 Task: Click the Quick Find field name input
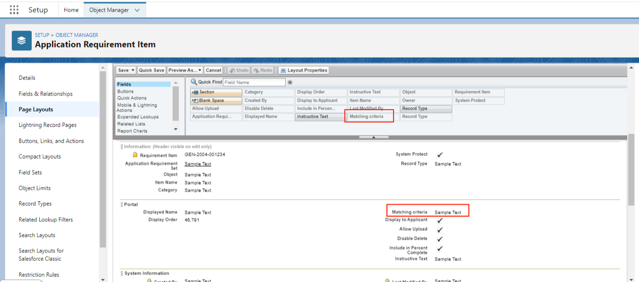coord(254,82)
